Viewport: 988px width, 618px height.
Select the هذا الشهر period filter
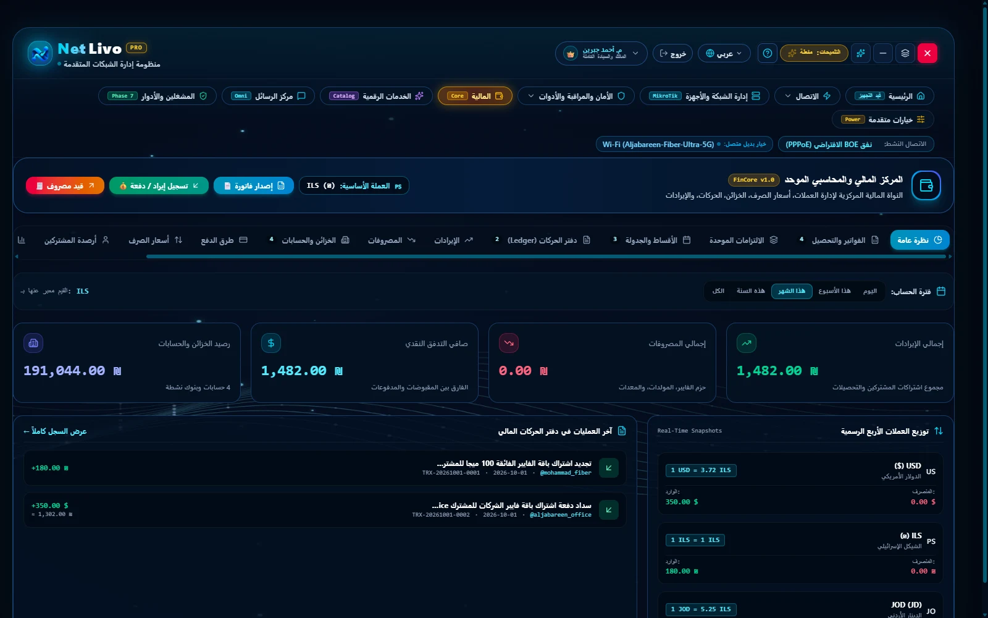point(792,291)
